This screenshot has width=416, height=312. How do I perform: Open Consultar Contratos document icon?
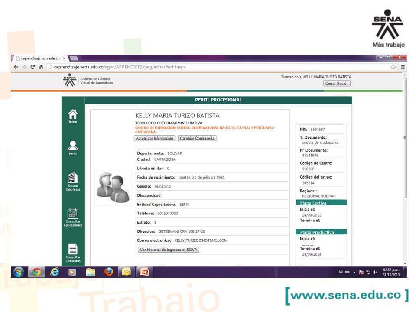[x=73, y=253]
